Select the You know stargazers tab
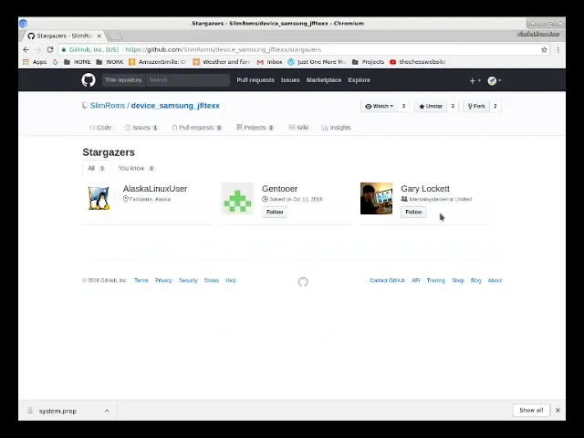This screenshot has height=438, width=584. tap(136, 168)
